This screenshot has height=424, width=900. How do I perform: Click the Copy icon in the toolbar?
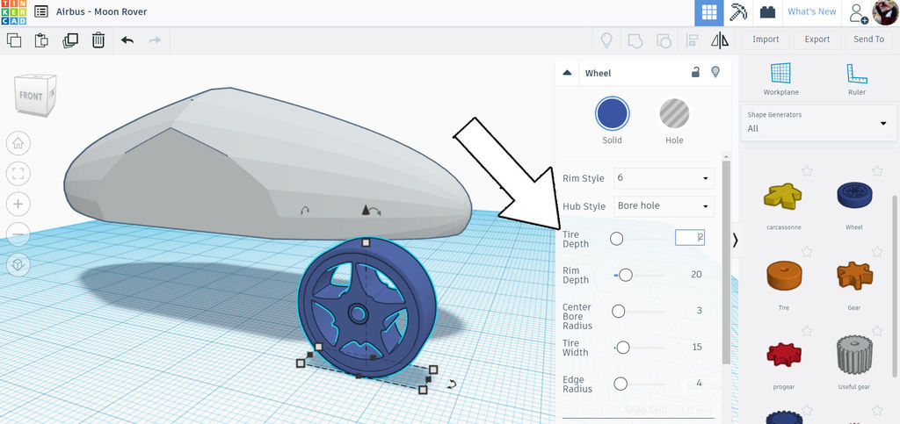[14, 40]
